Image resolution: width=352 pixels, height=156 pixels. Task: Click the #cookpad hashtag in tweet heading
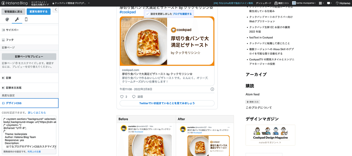point(128,12)
